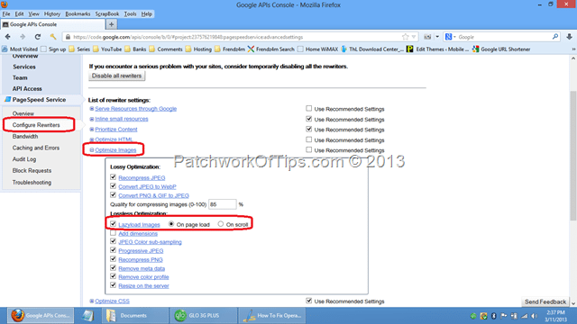Open the Google URL Shortener bookmark
Image resolution: width=577 pixels, height=324 pixels.
[x=501, y=49]
